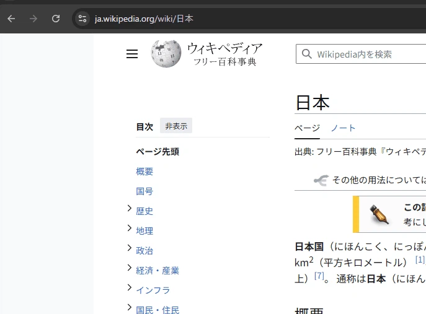Image resolution: width=426 pixels, height=314 pixels.
Task: Reload the page with the refresh icon
Action: pos(56,19)
